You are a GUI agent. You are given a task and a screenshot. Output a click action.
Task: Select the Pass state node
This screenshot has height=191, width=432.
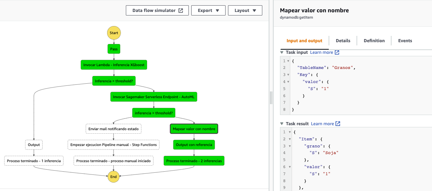pos(114,49)
